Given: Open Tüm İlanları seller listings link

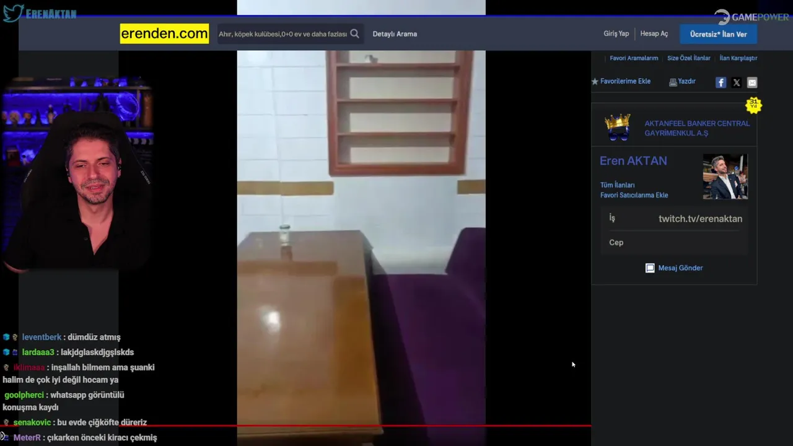Looking at the screenshot, I should point(617,185).
